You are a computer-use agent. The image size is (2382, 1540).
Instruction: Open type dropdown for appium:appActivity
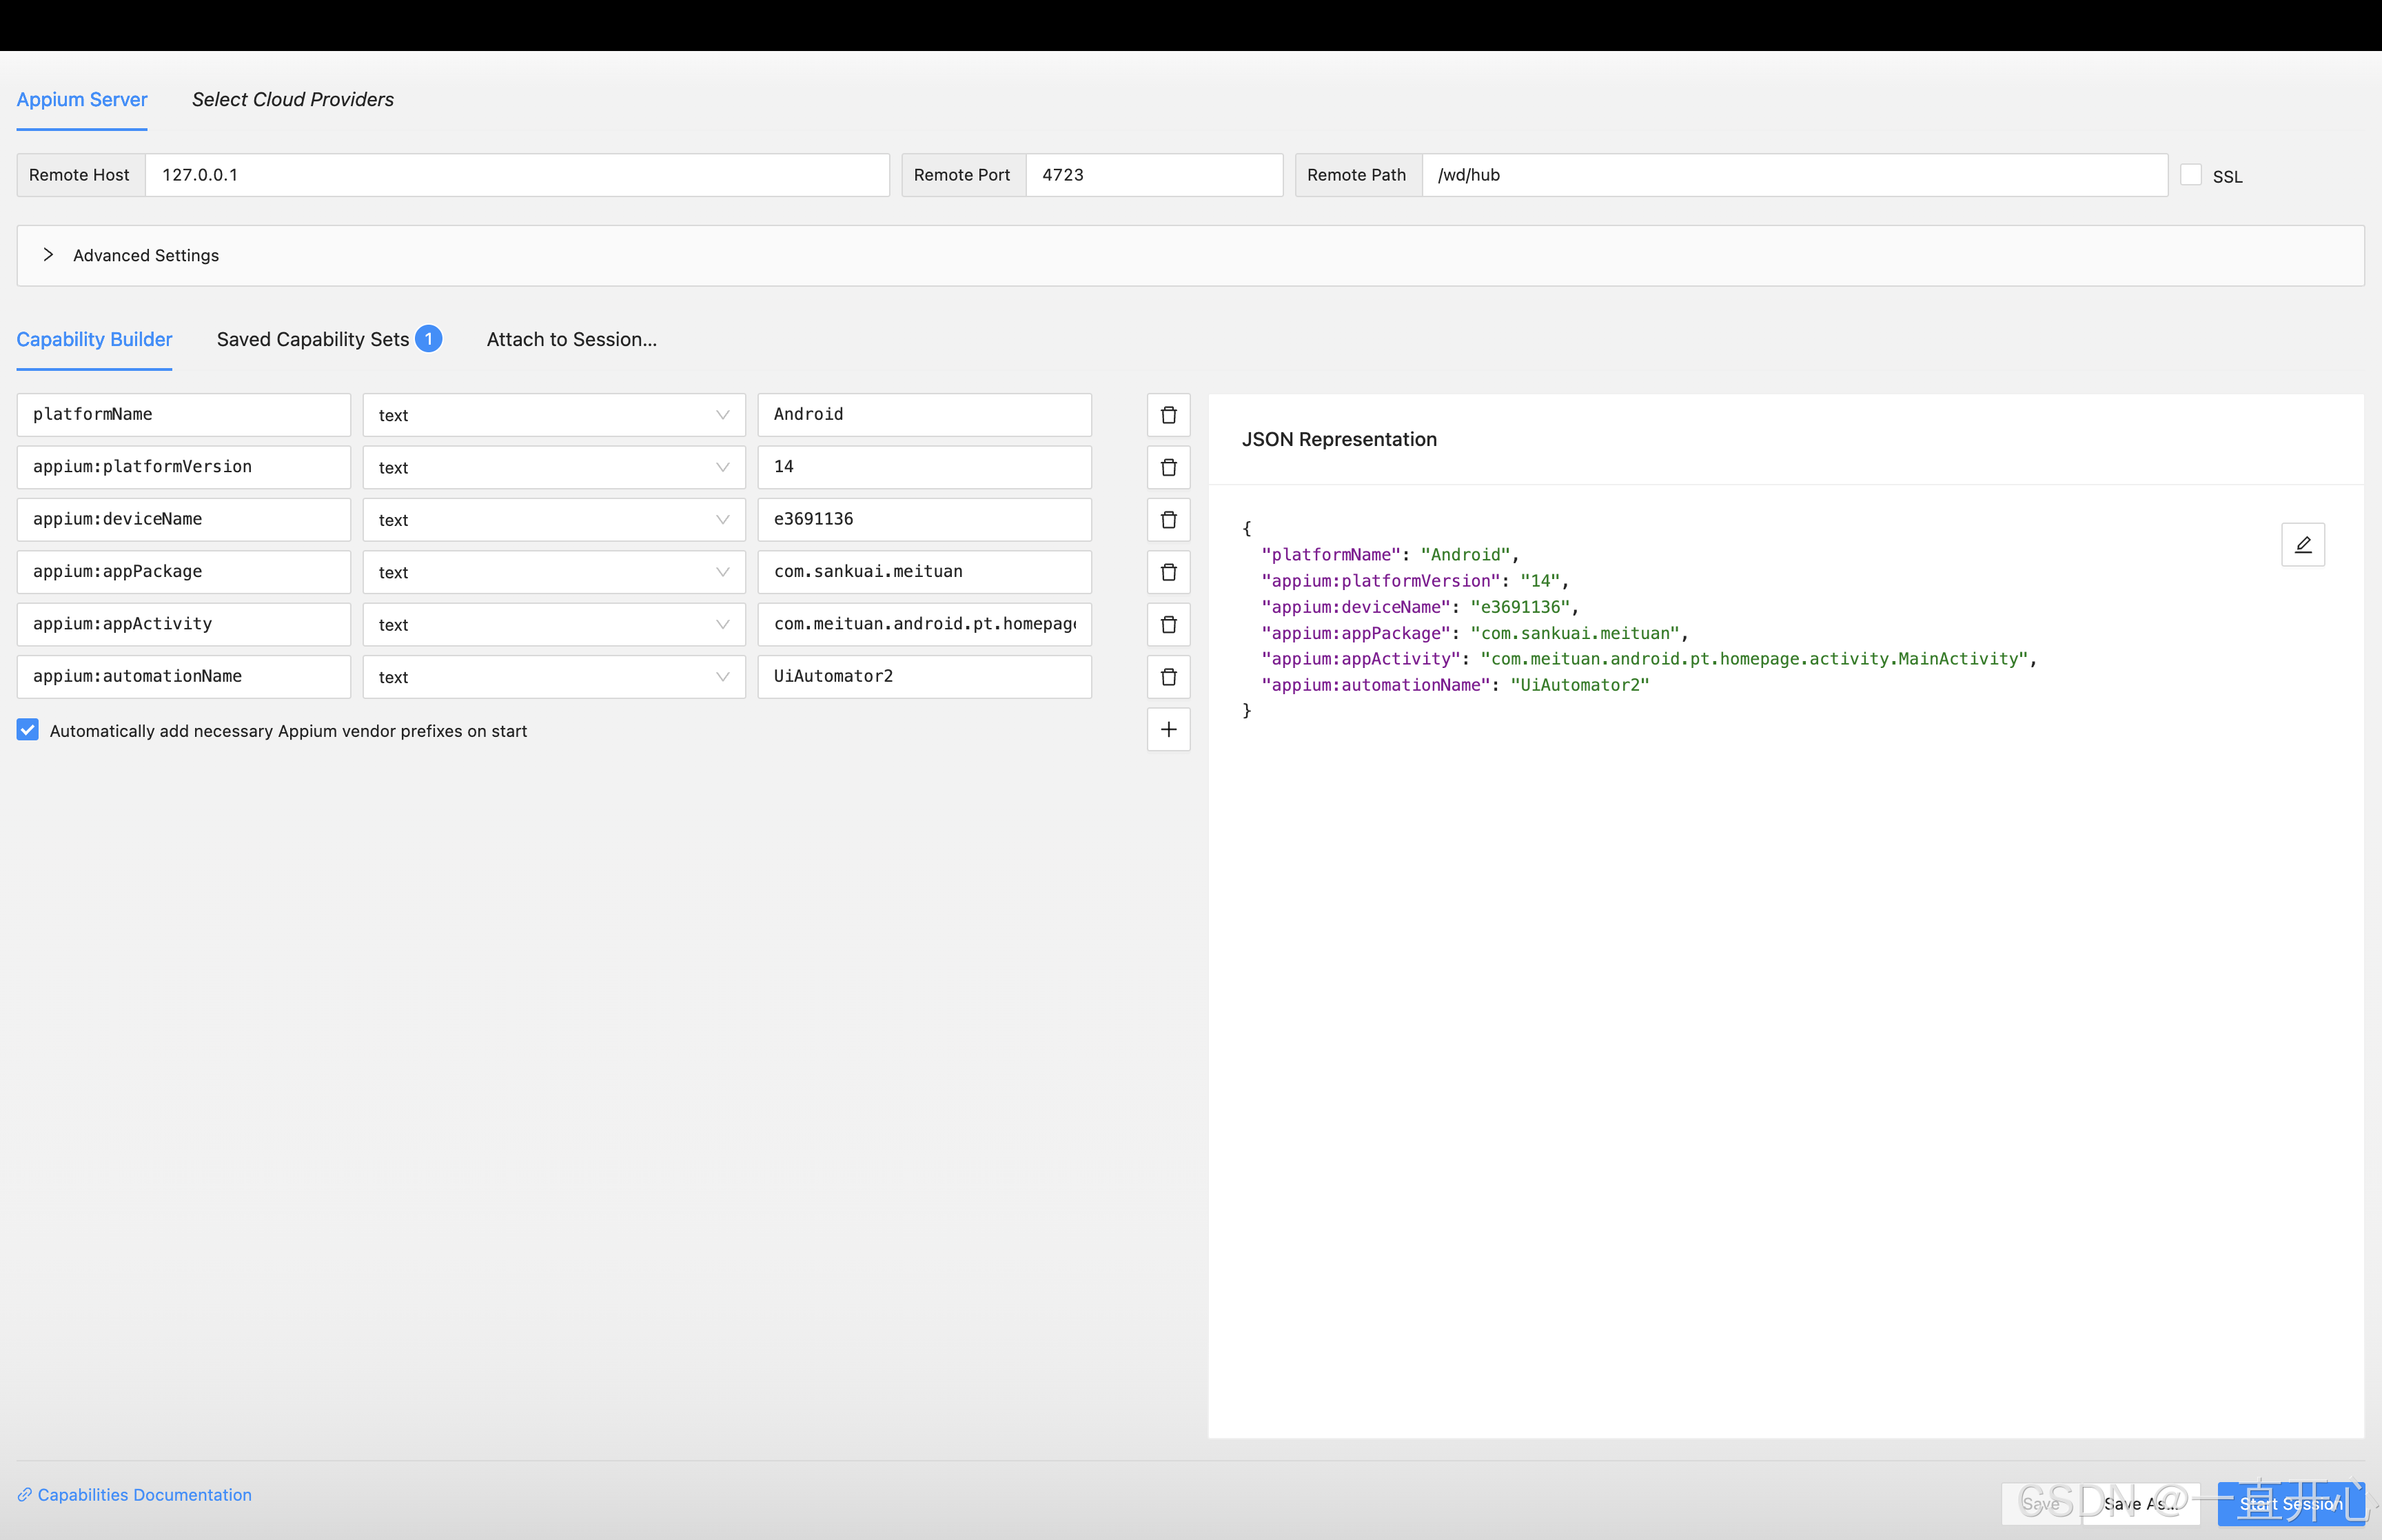[x=553, y=624]
